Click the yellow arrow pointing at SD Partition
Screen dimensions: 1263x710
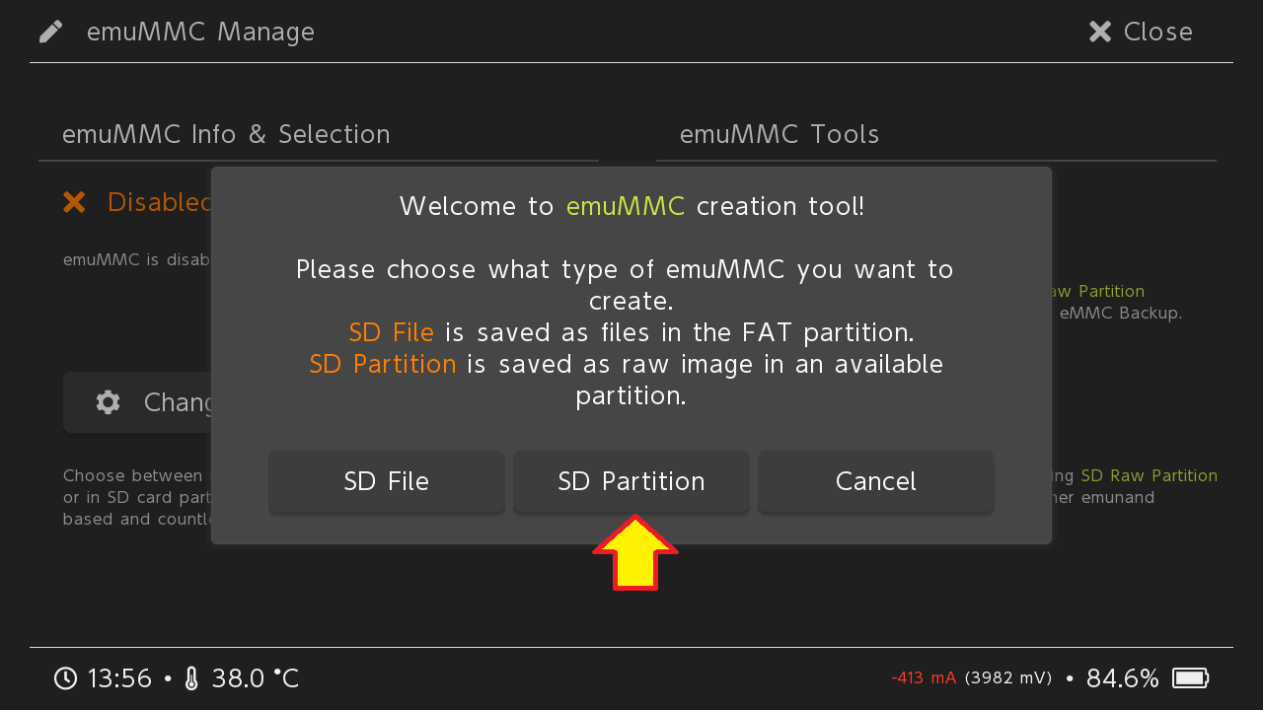[635, 553]
